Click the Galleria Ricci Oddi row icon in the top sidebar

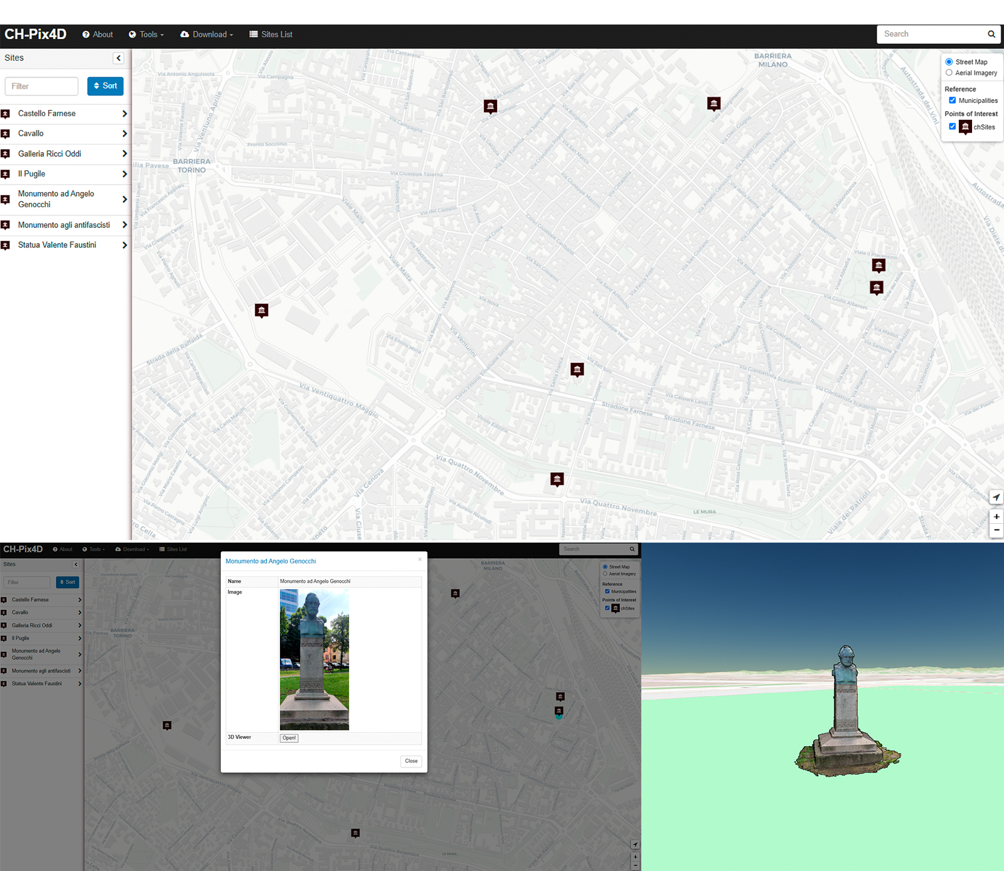click(x=6, y=154)
